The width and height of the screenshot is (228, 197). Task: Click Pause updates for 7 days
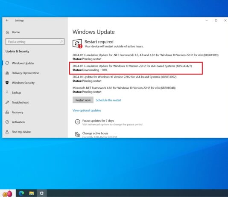pyautogui.click(x=98, y=121)
